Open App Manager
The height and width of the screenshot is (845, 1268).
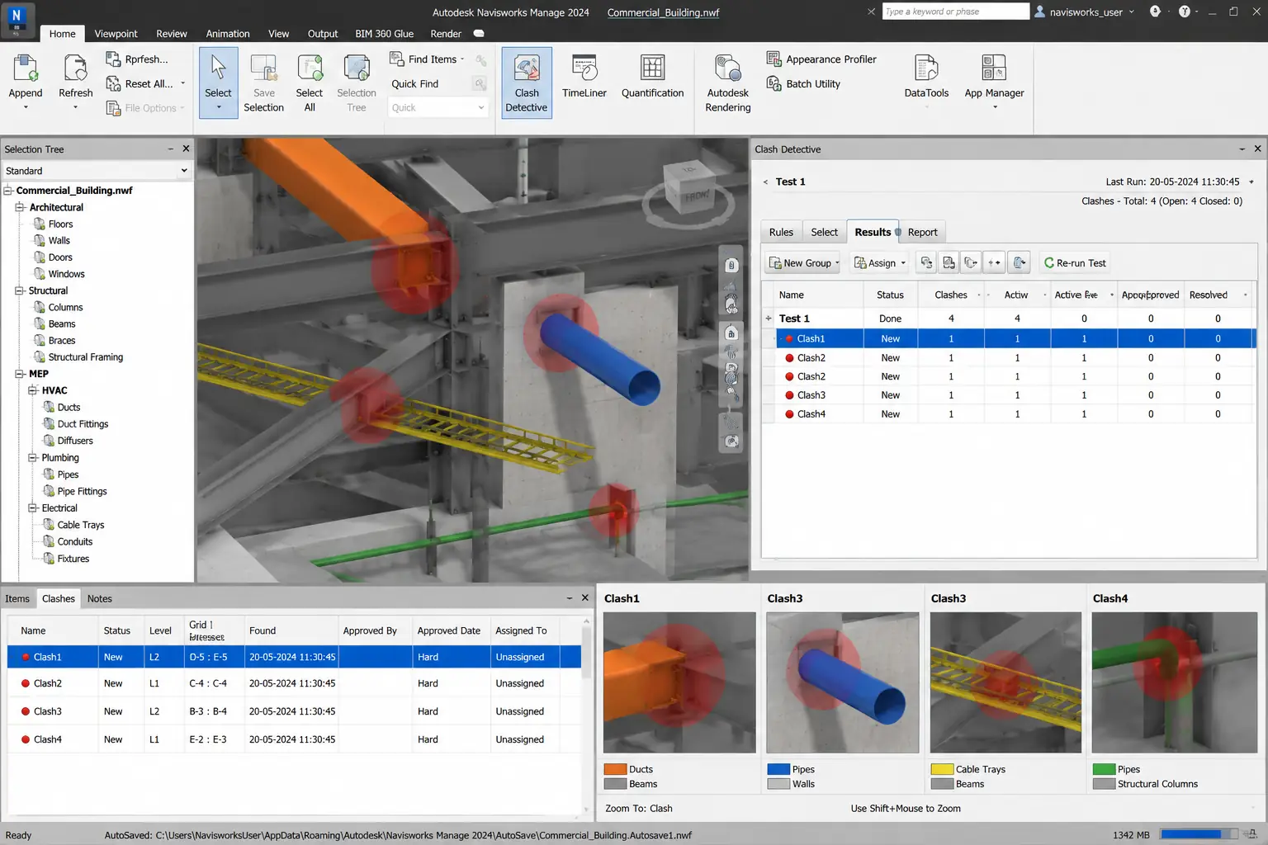click(x=994, y=80)
